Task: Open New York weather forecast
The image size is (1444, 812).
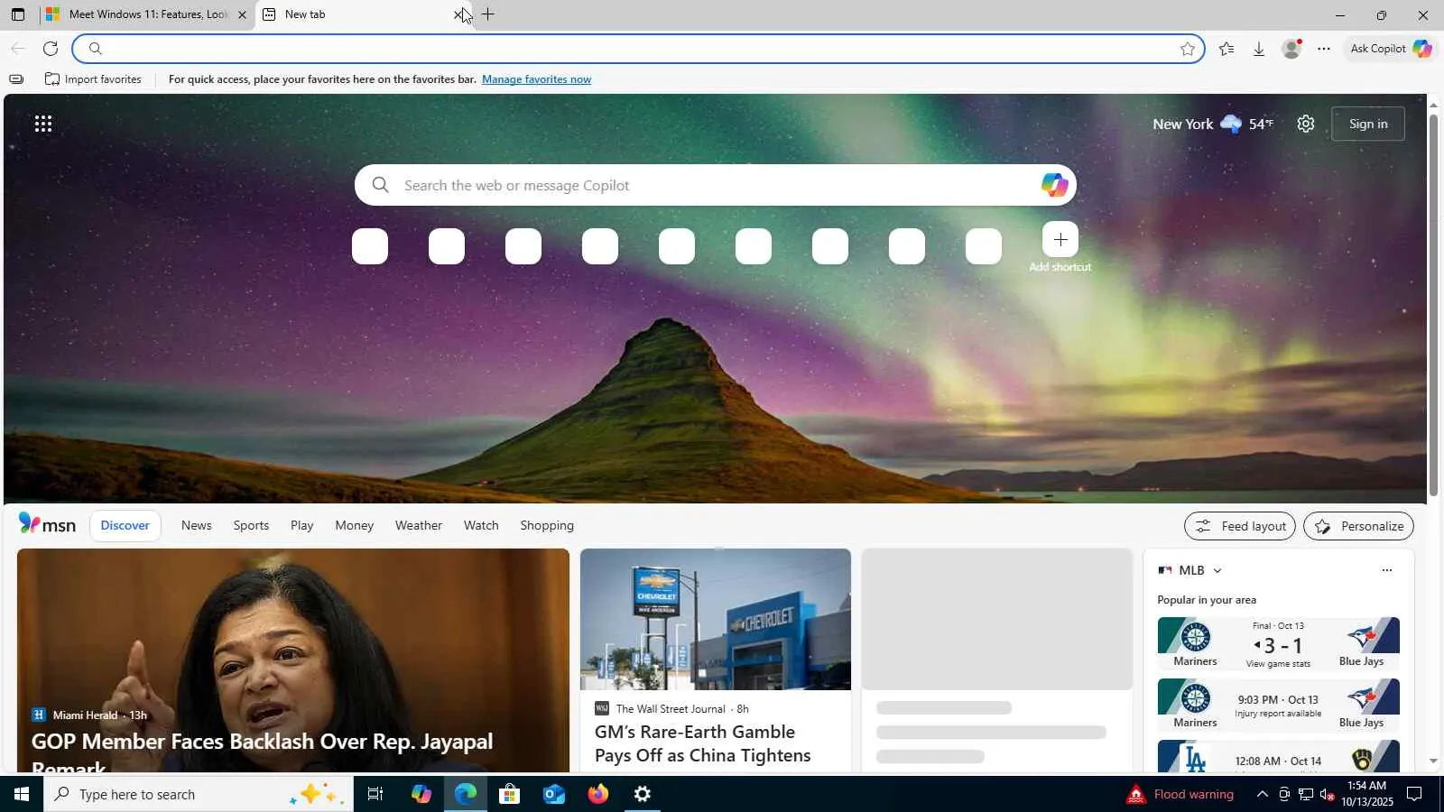Action: tap(1213, 124)
